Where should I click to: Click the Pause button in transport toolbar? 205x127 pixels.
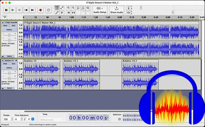6,10
